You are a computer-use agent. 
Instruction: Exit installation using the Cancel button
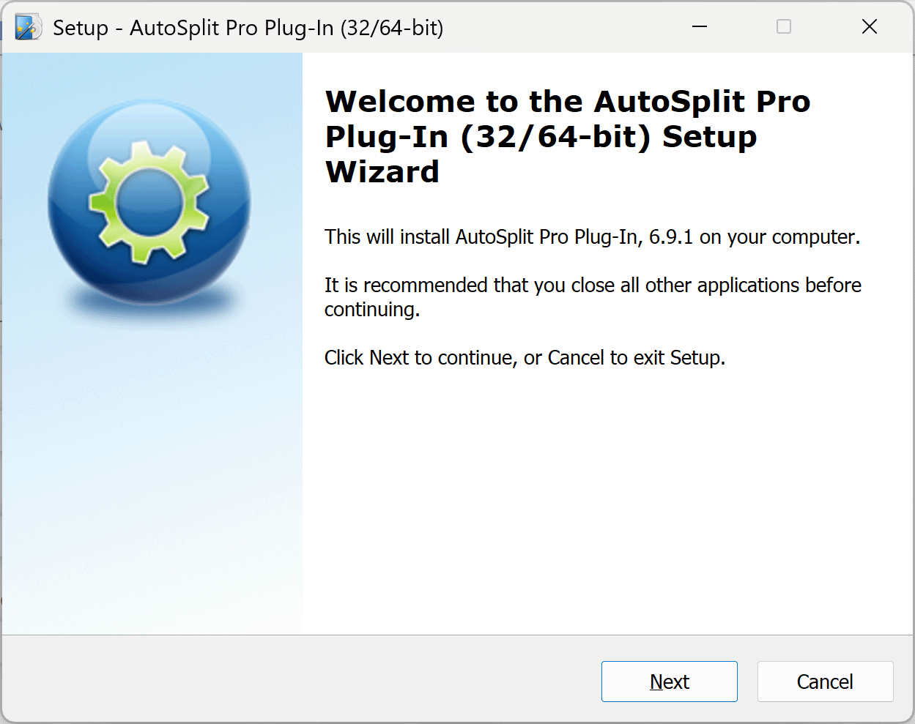click(x=825, y=681)
